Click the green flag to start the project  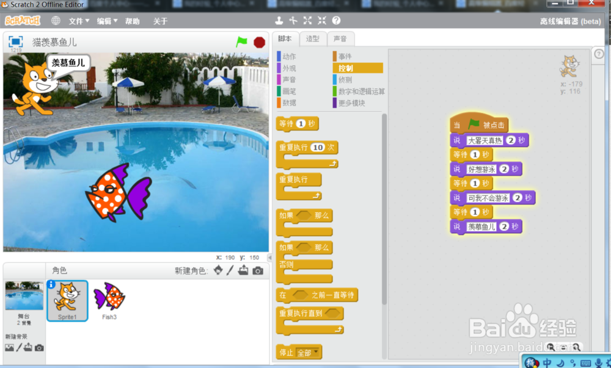(x=241, y=41)
